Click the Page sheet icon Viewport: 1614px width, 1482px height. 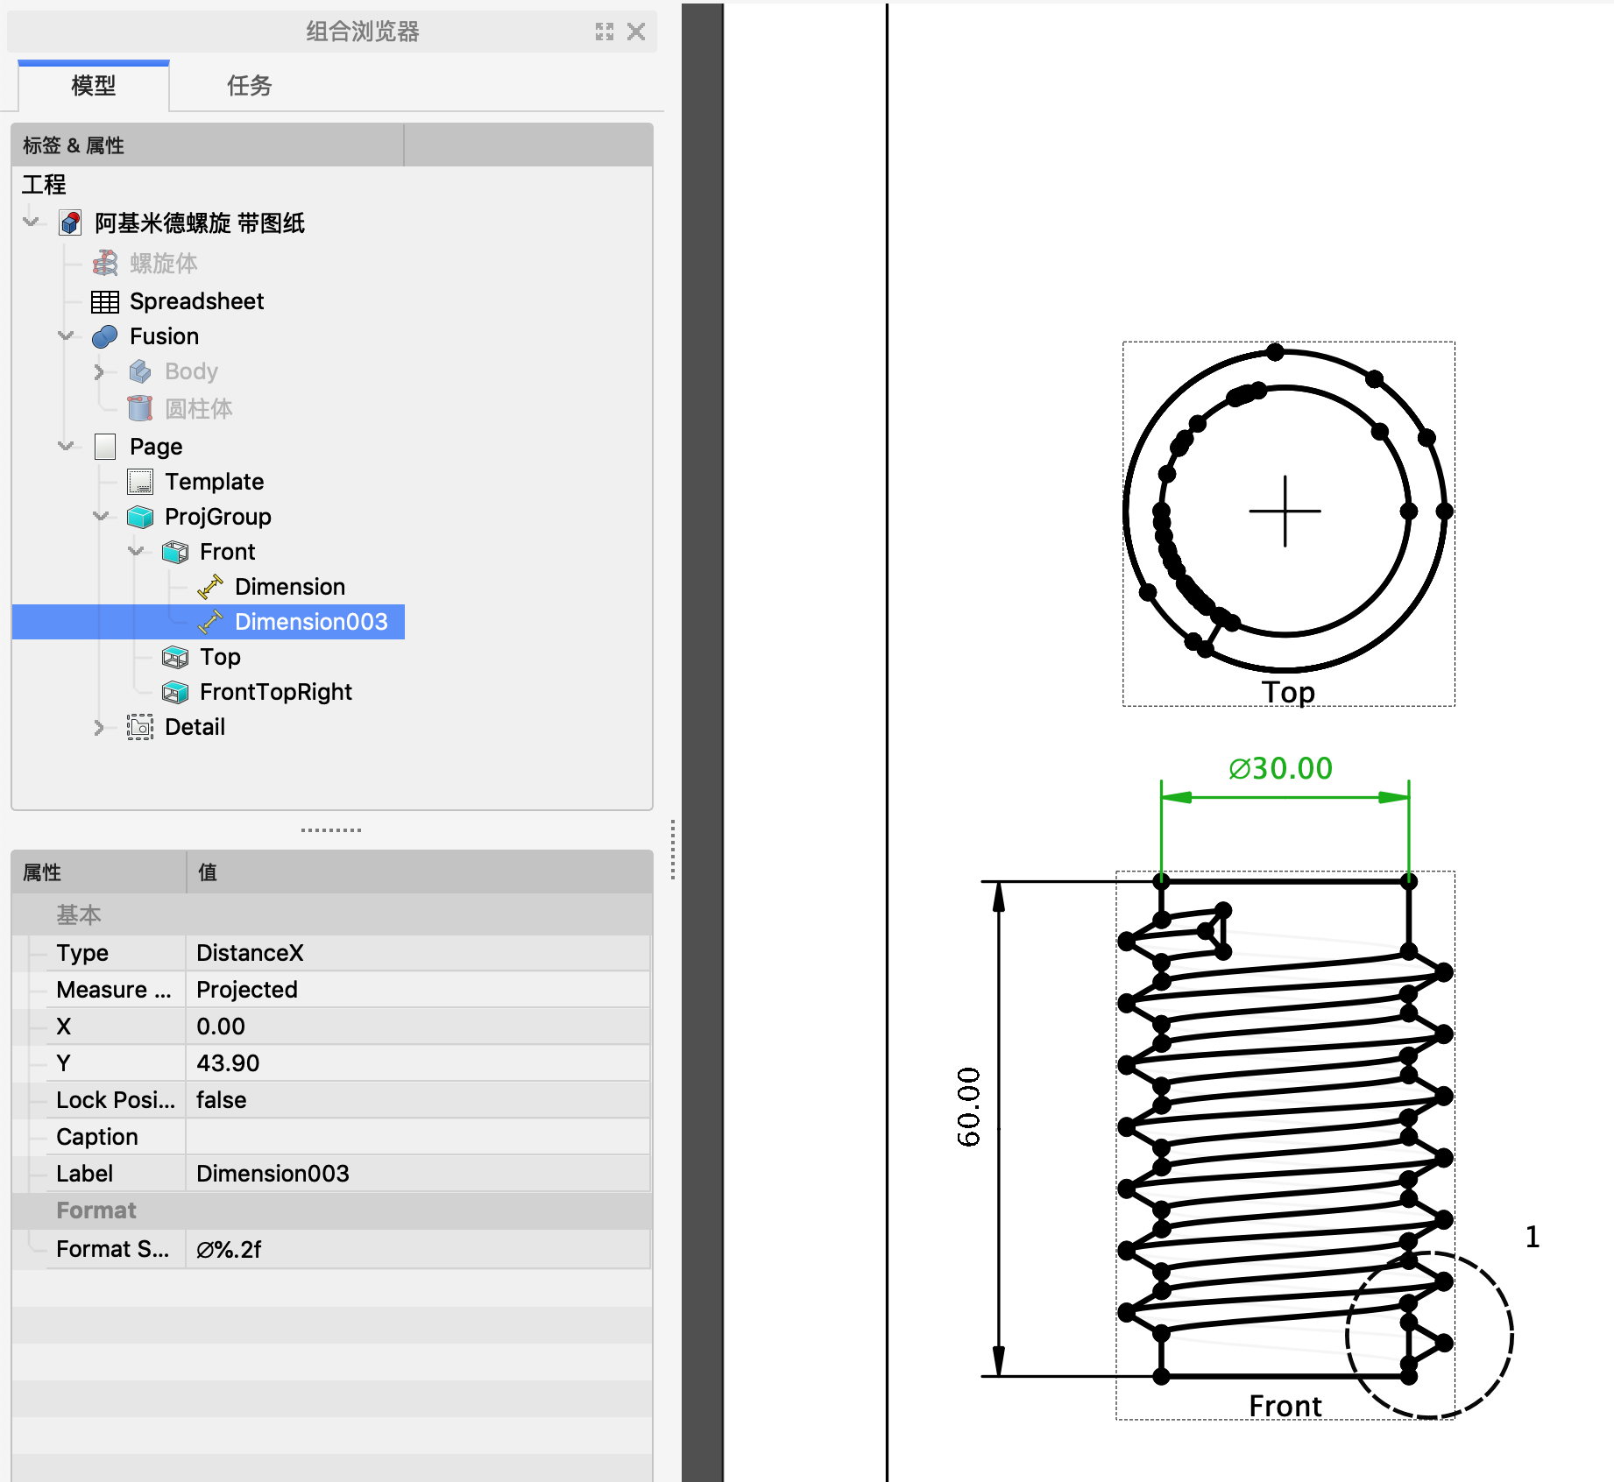pos(105,447)
